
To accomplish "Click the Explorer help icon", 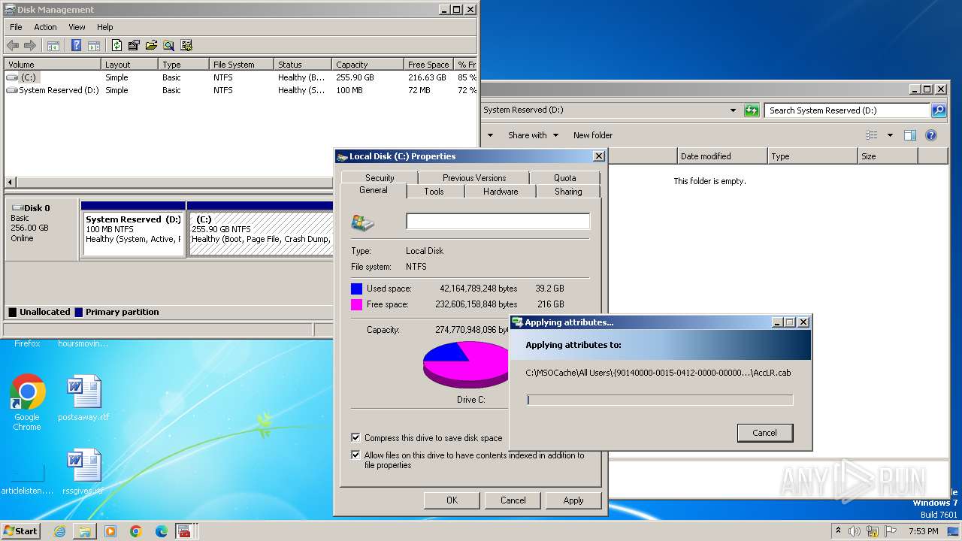I will [x=931, y=135].
